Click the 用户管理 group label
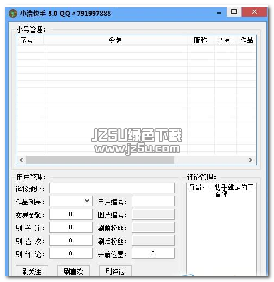Image resolution: width=274 pixels, height=282 pixels. click(31, 177)
